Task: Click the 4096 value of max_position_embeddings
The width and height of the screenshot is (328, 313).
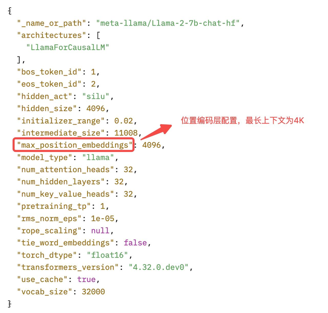Action: click(x=151, y=145)
